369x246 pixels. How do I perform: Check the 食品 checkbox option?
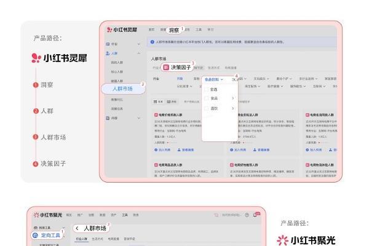coord(207,98)
